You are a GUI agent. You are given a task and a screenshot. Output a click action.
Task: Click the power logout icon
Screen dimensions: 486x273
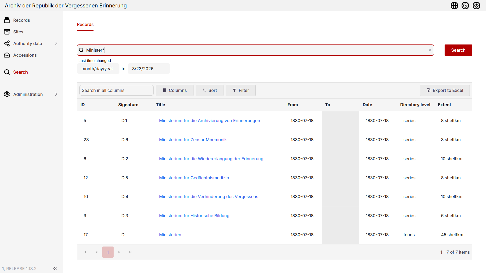(x=476, y=6)
